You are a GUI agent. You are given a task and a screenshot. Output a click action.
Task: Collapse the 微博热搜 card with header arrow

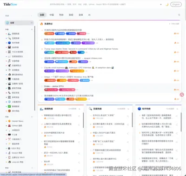coord(80,109)
